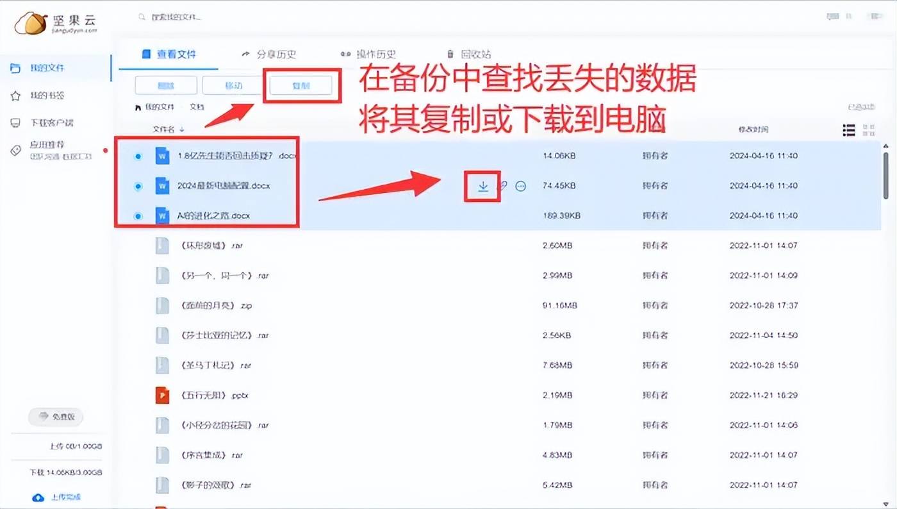Click the star icon beside 我的书签

tap(16, 96)
